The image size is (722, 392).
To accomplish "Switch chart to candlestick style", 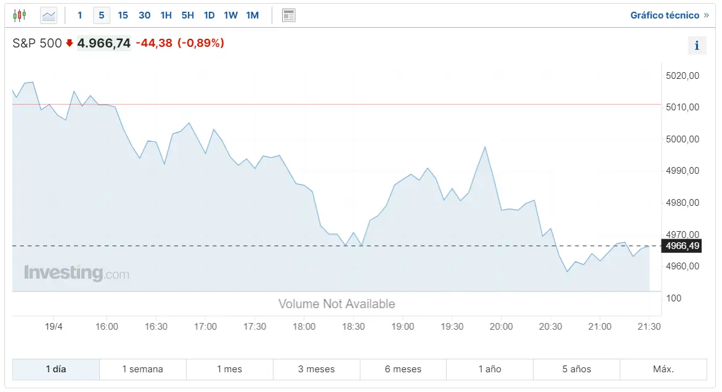I will click(x=19, y=15).
